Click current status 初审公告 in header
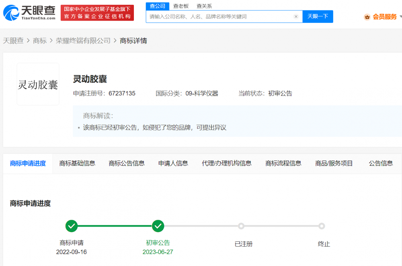This screenshot has width=402, height=266. click(x=280, y=93)
